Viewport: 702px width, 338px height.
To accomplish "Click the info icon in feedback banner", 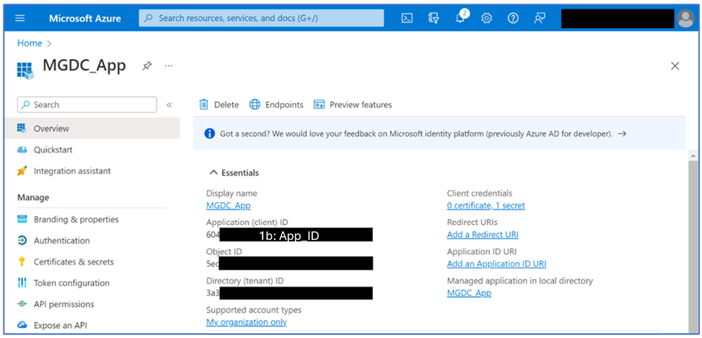I will [209, 133].
